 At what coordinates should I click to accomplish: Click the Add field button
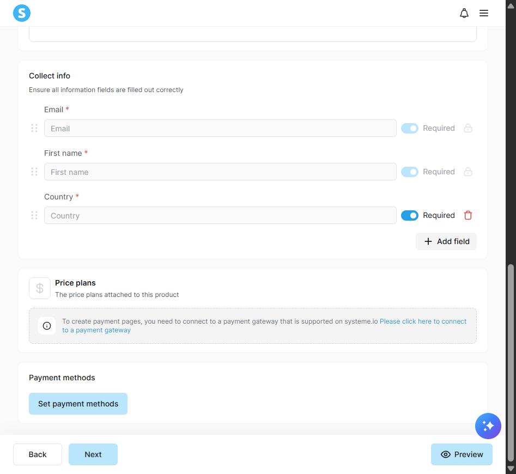click(446, 241)
